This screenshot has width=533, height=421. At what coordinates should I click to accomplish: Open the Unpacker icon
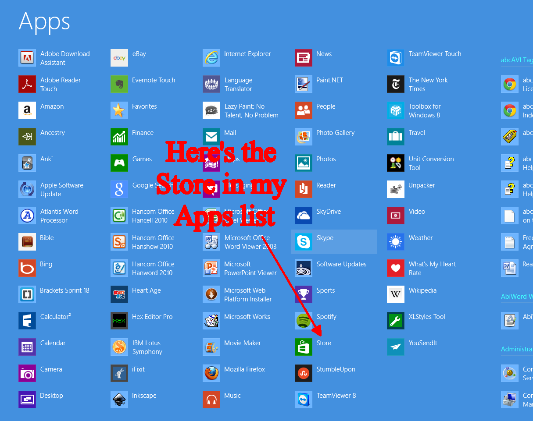click(x=396, y=189)
